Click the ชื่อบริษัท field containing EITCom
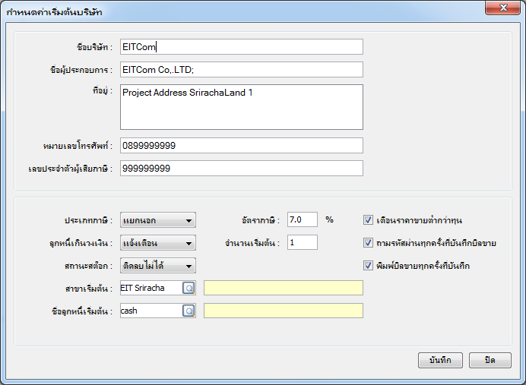This screenshot has height=385, width=526. (241, 47)
